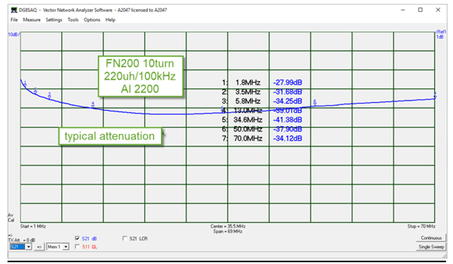Click the arrow copy-to-memory button

tap(39, 247)
